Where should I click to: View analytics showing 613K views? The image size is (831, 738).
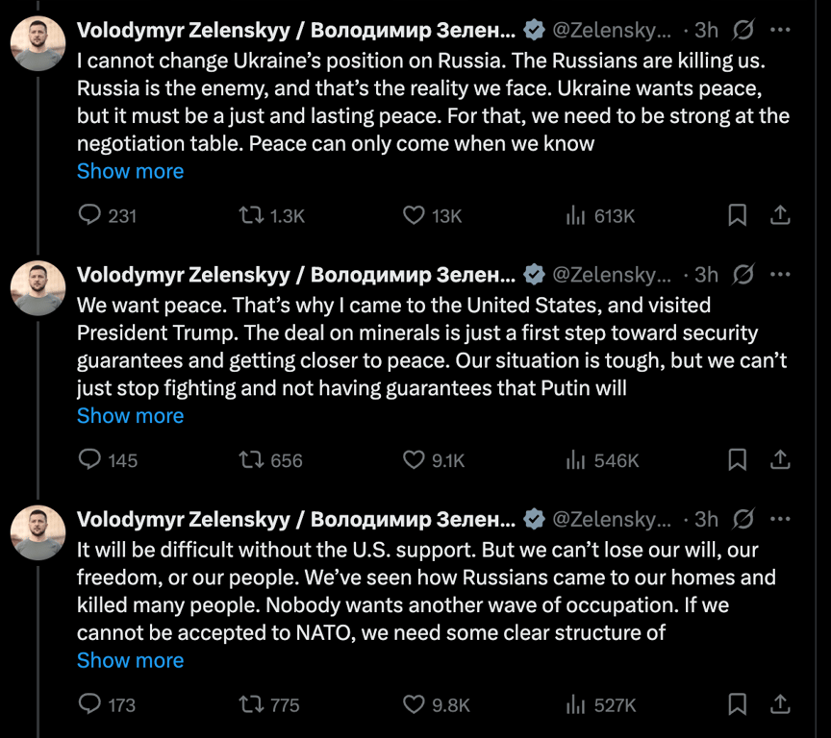[x=576, y=215]
